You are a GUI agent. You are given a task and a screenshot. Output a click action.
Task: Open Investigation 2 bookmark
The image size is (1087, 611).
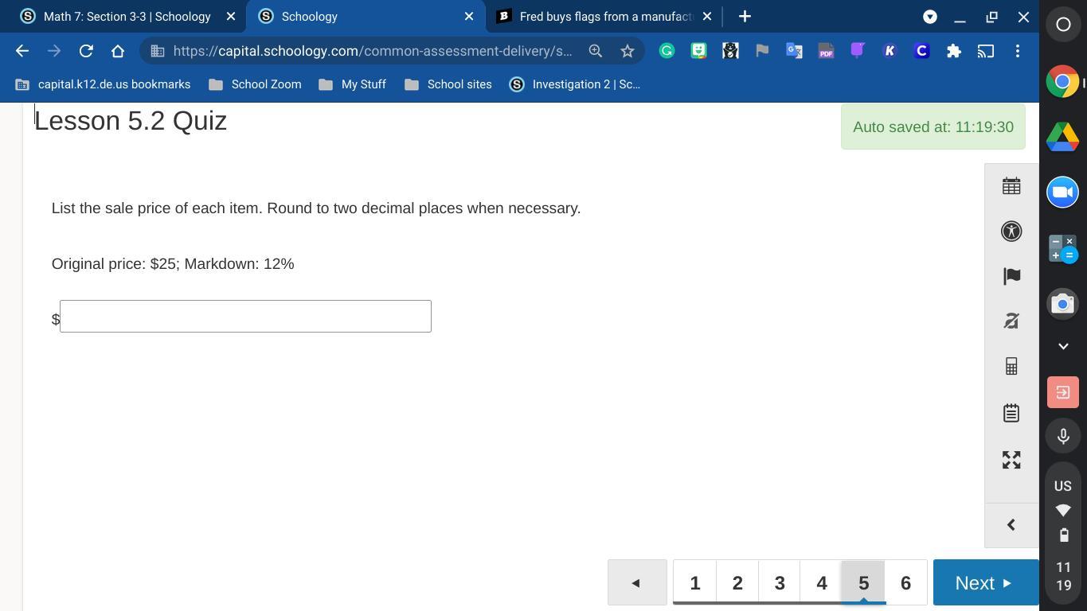[575, 84]
